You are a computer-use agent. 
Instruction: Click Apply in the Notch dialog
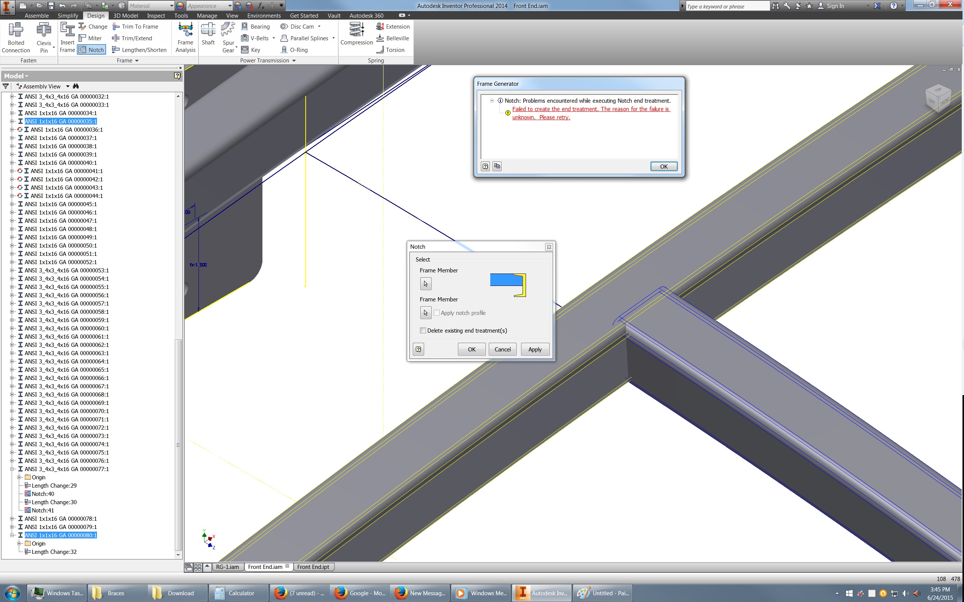click(535, 349)
